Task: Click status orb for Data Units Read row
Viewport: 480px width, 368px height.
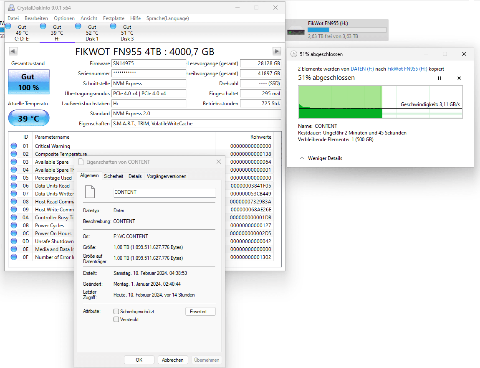Action: tap(14, 186)
